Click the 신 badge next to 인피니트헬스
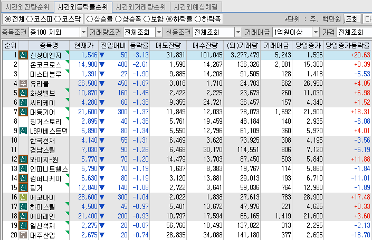 23,168
